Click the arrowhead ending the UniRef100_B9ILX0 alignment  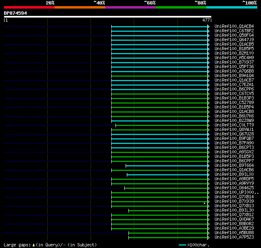(x=208, y=175)
